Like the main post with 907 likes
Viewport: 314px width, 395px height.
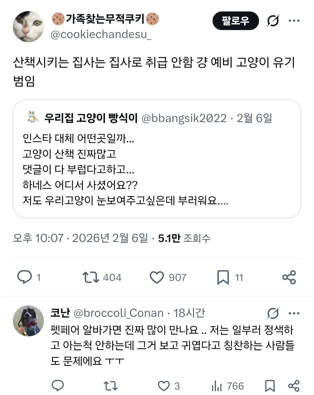pyautogui.click(x=157, y=277)
